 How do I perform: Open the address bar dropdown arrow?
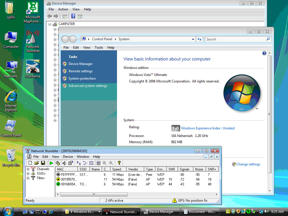tap(193, 39)
